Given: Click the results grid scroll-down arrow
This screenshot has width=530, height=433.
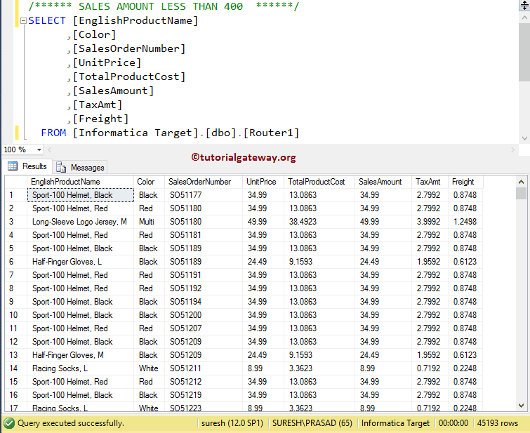Looking at the screenshot, I should coord(521,406).
